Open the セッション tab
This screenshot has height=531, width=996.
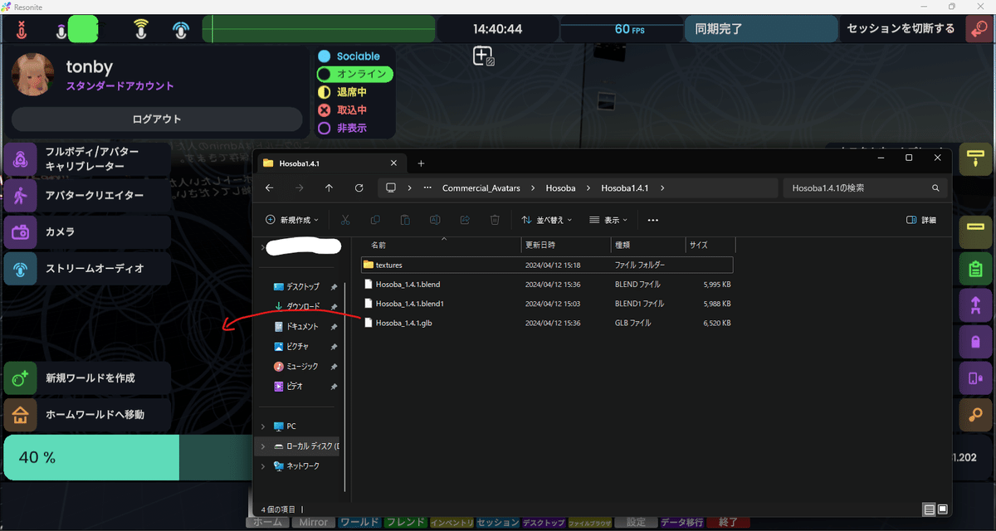498,523
